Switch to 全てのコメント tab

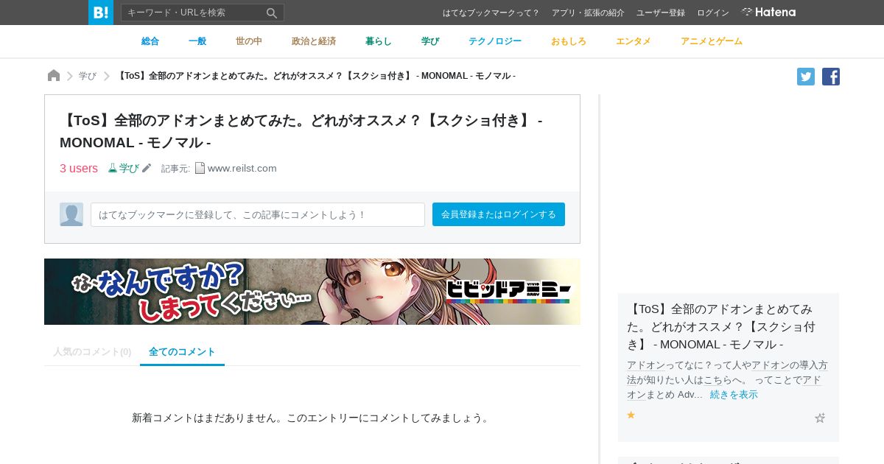[x=182, y=352]
